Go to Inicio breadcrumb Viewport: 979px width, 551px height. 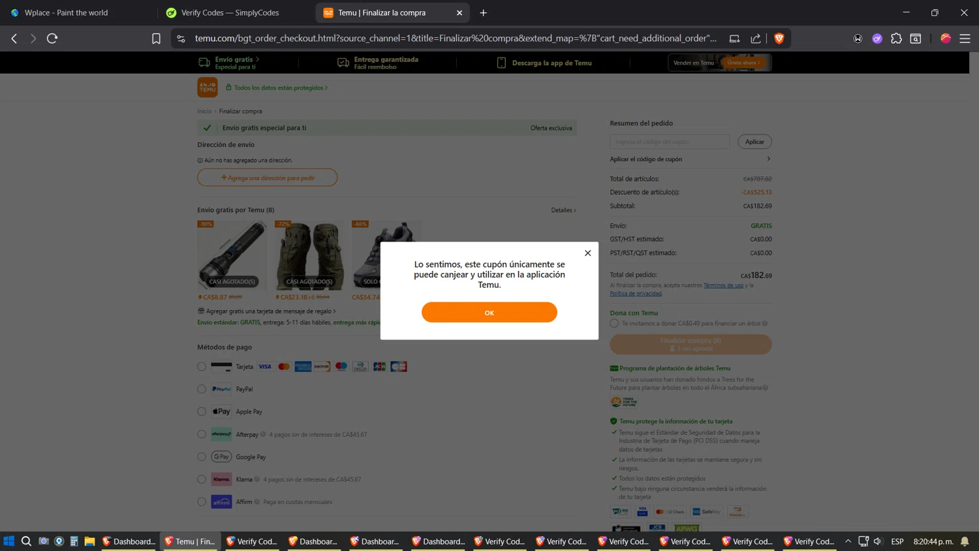204,111
